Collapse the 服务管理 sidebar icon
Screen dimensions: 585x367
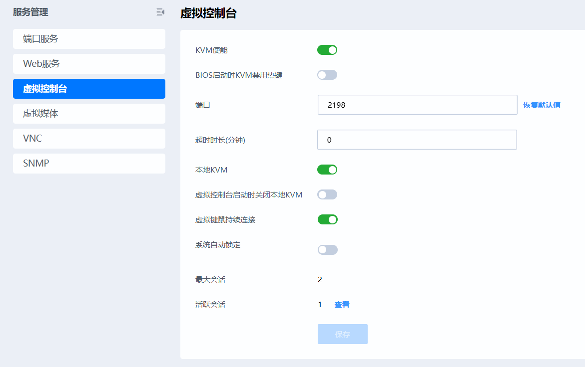tap(160, 12)
